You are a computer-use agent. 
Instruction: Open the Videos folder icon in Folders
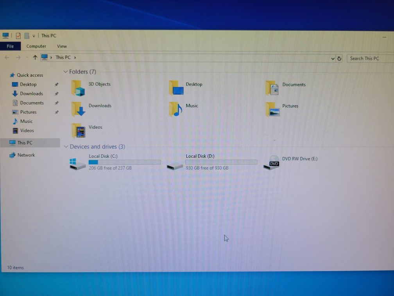tap(79, 131)
